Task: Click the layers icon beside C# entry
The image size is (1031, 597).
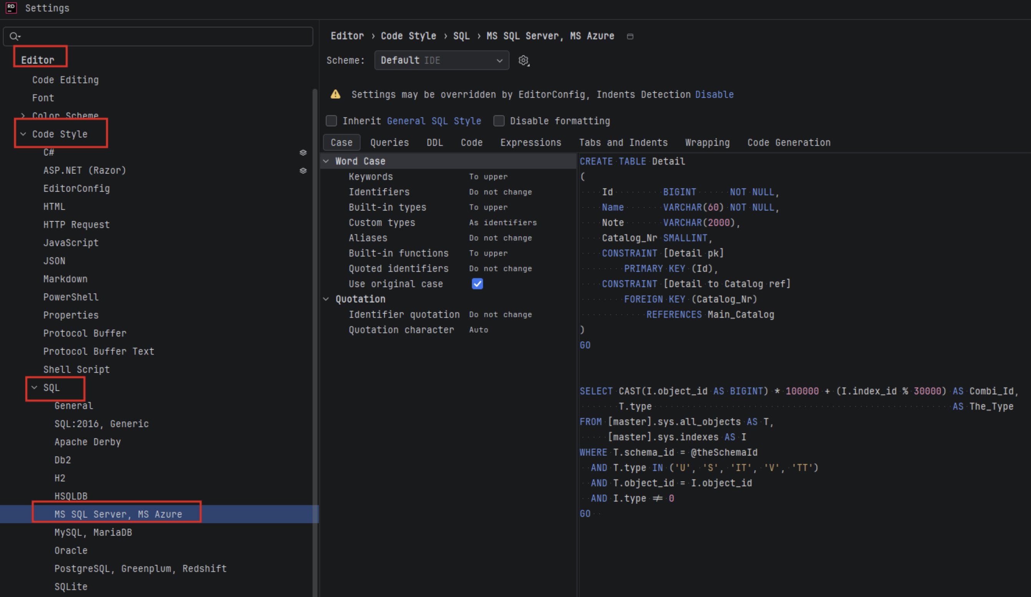Action: pos(303,152)
